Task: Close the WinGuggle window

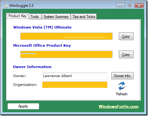Action: [x=139, y=6]
